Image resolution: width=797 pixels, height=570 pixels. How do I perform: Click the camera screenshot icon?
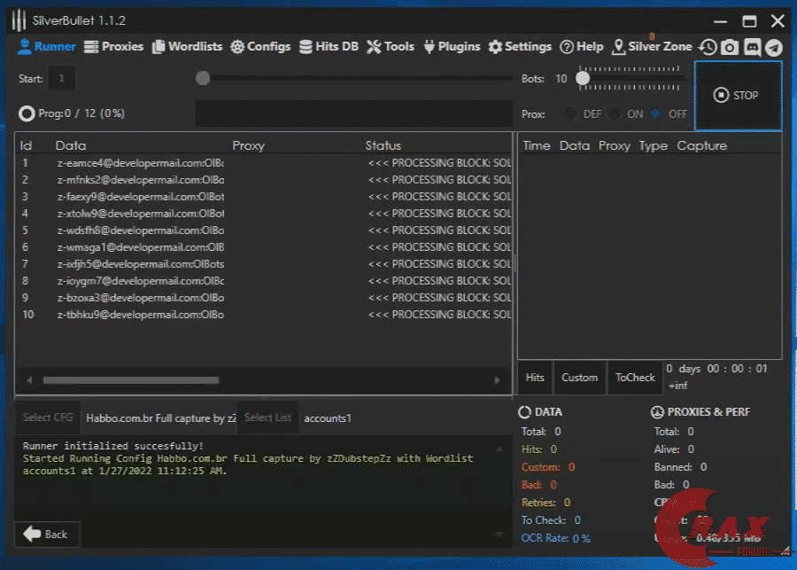730,47
